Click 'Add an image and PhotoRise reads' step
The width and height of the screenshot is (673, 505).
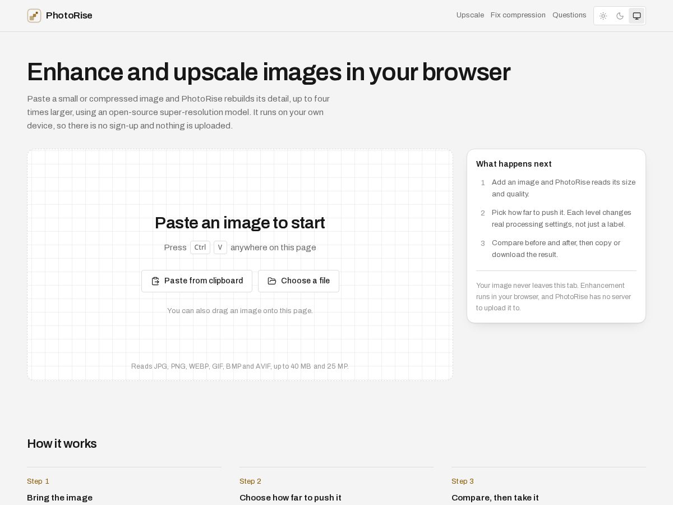click(x=564, y=188)
